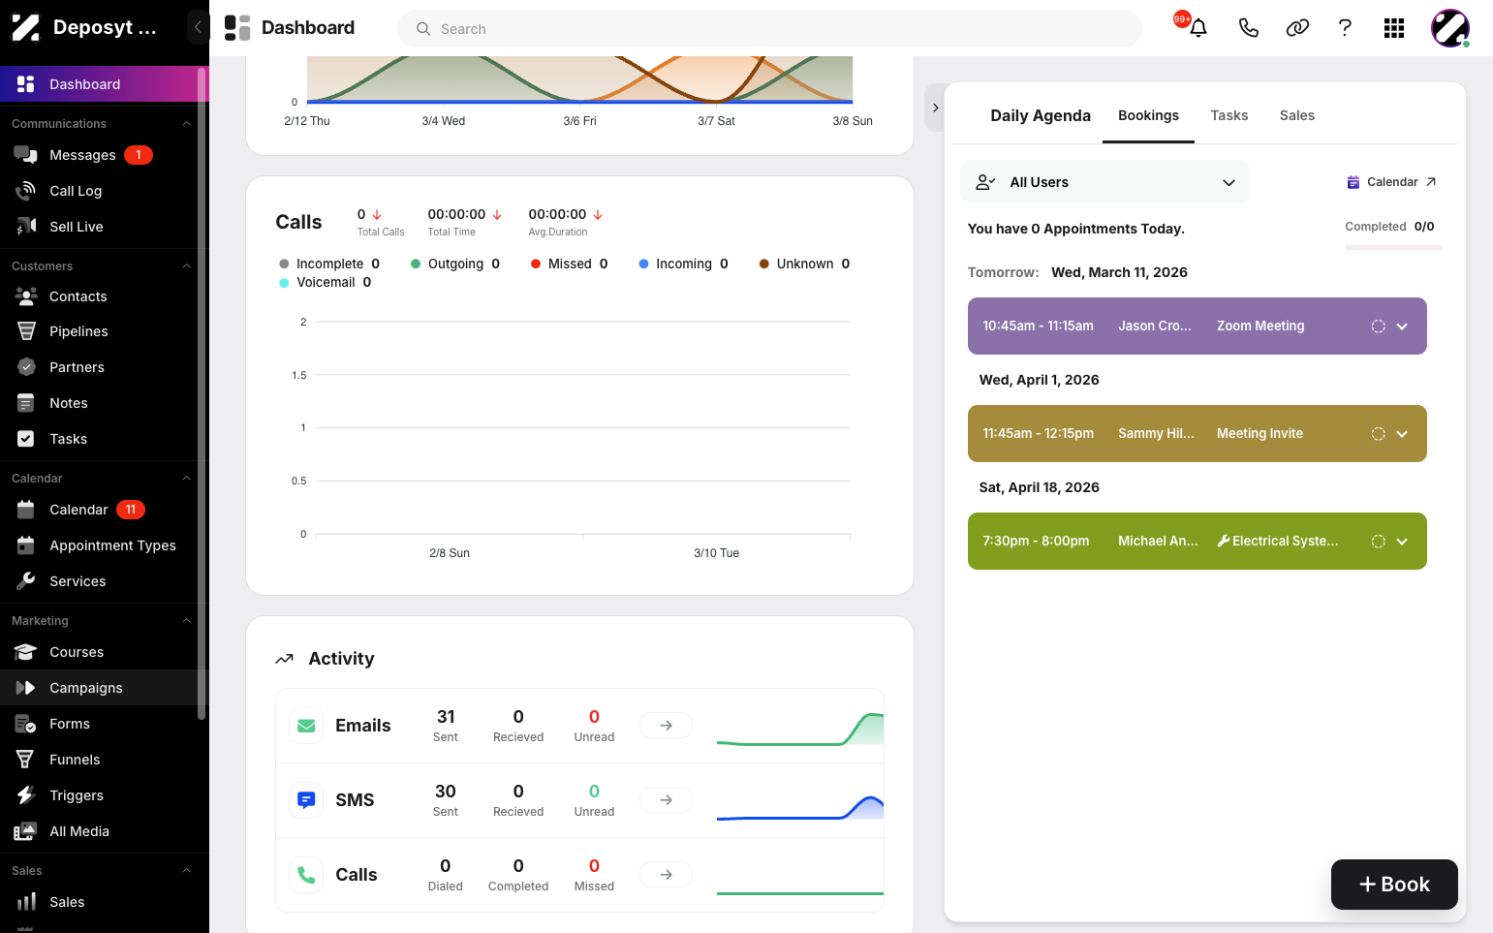Click the phone dialer icon in header

1248,28
